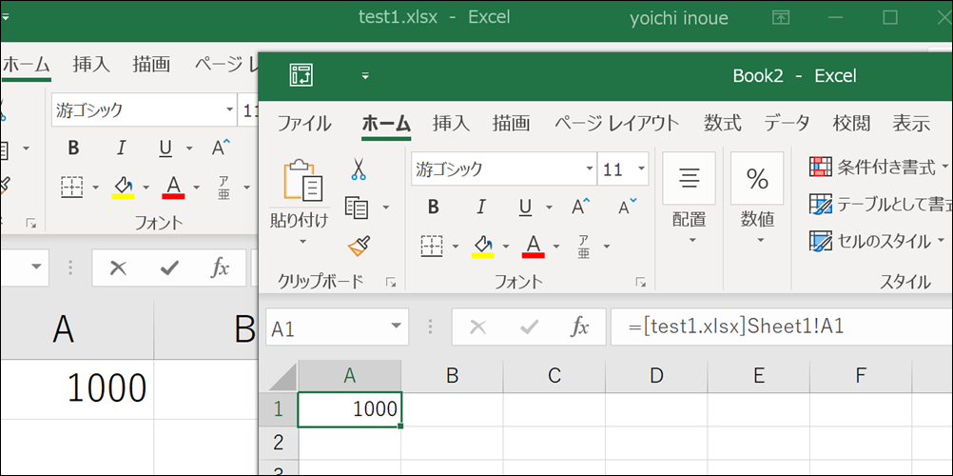This screenshot has width=953, height=476.
Task: Open underline style arrow in Book2
Action: pos(550,208)
